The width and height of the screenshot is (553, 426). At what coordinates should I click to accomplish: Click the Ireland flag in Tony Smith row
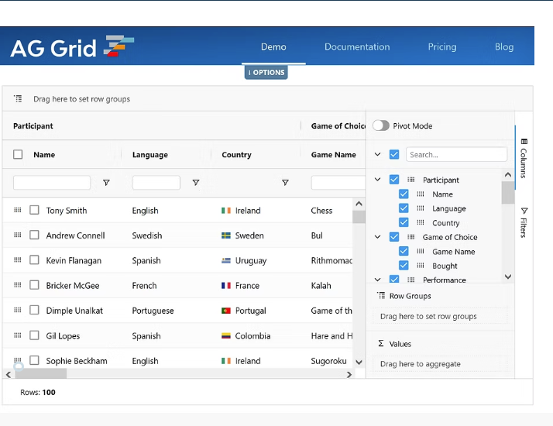click(226, 211)
